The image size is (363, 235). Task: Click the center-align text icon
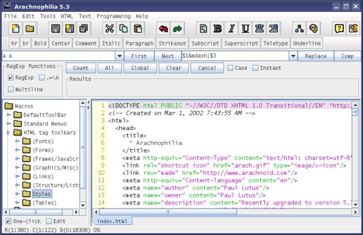coord(259,29)
